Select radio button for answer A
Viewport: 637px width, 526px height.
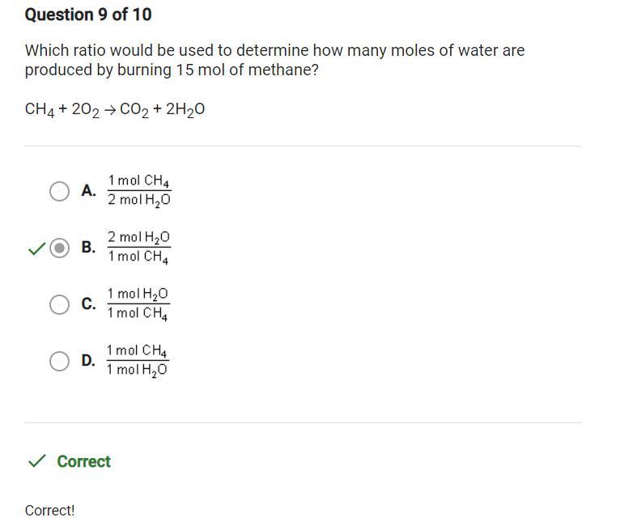(59, 191)
